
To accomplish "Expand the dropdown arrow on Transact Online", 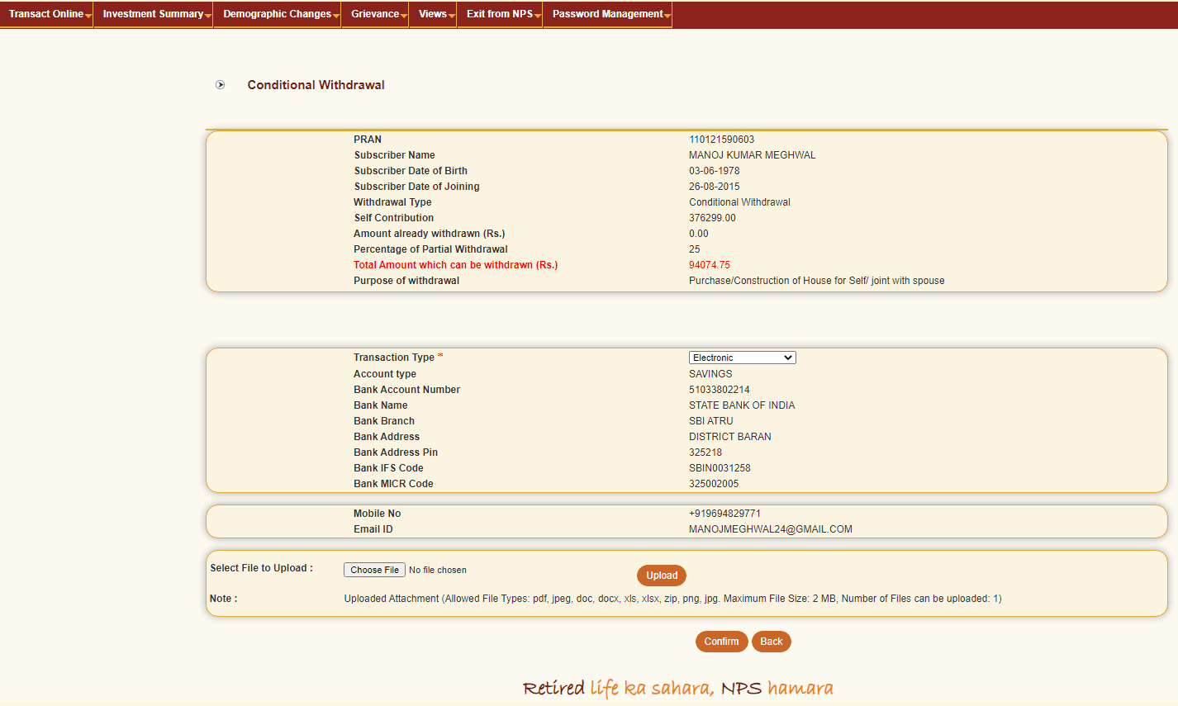I will point(88,17).
